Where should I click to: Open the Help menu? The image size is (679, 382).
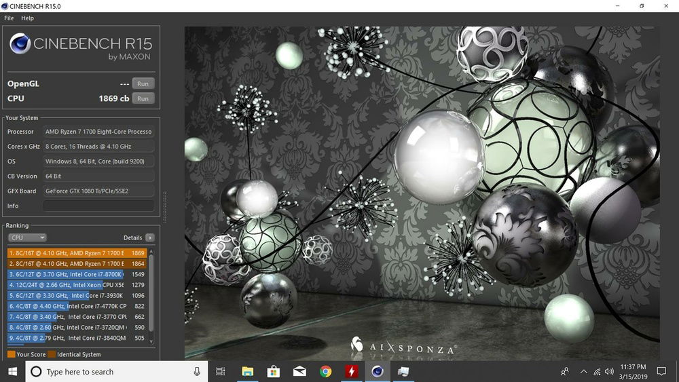click(27, 18)
